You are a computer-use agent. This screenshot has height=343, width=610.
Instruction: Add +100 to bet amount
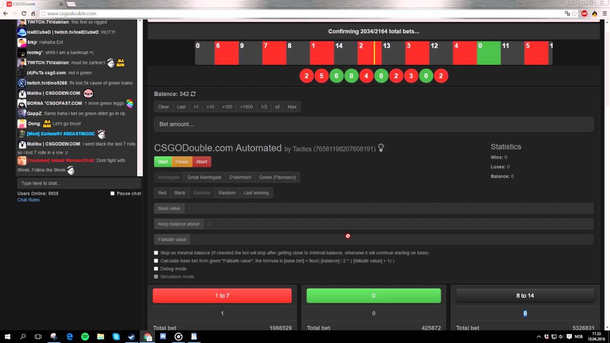[227, 107]
